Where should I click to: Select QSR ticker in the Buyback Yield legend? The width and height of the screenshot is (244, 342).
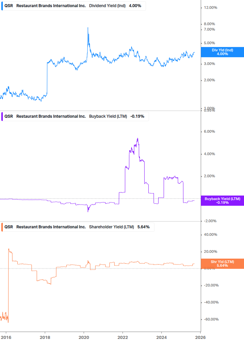tap(9, 116)
